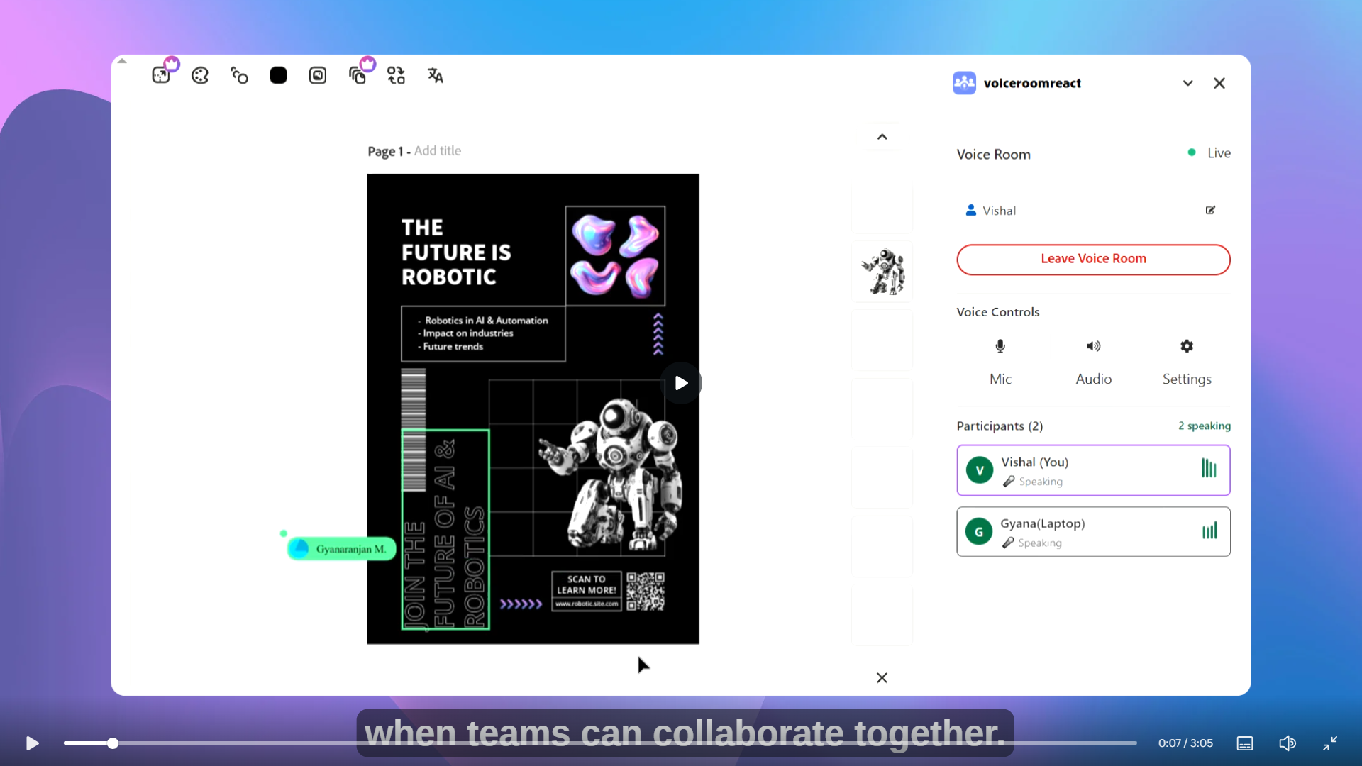Edit the Vishal name with pencil icon

[x=1210, y=210]
